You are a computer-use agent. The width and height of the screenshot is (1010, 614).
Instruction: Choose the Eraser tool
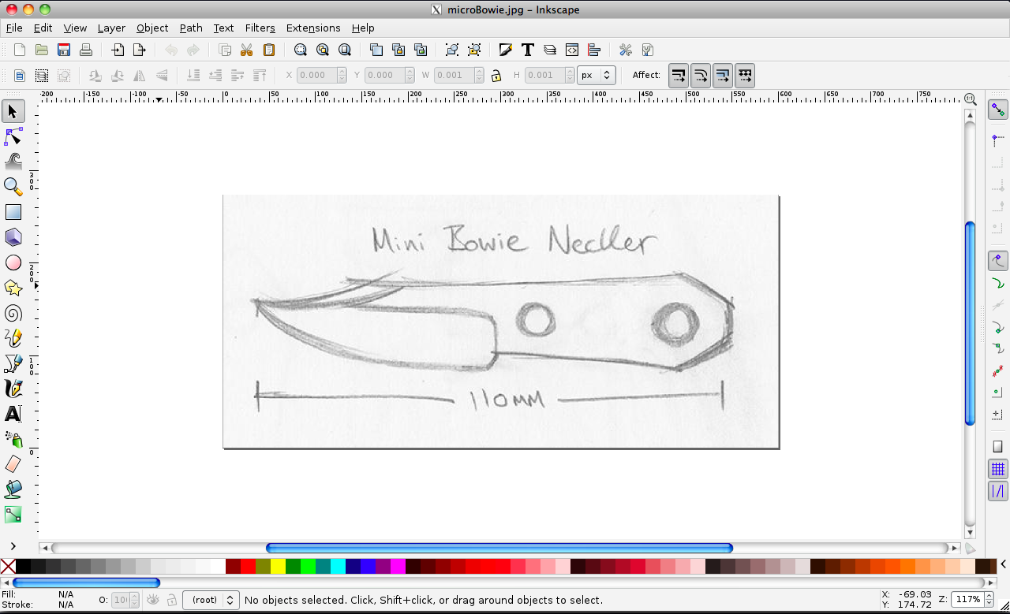(13, 464)
